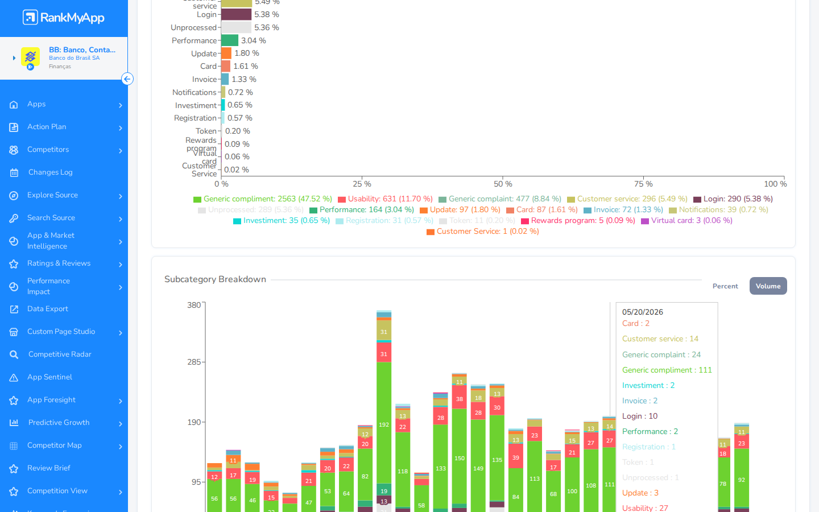Toggle Card legend series
This screenshot has height=512, width=819.
tap(542, 210)
